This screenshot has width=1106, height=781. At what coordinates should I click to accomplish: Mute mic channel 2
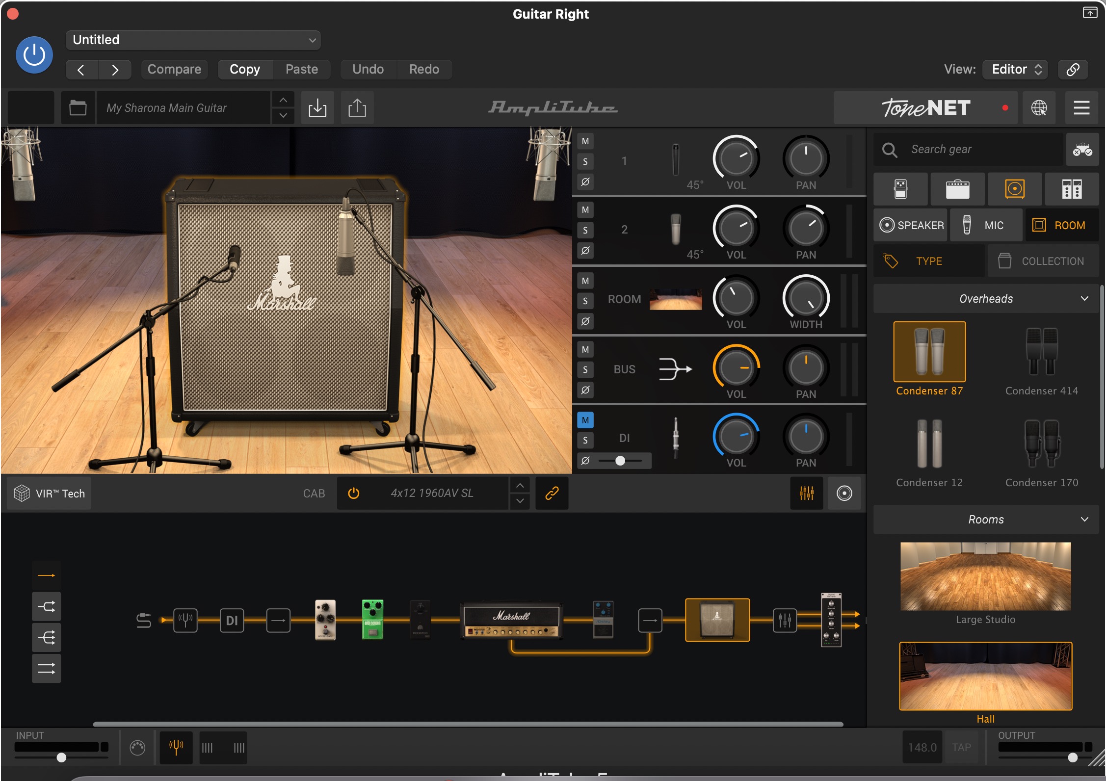[x=585, y=210]
